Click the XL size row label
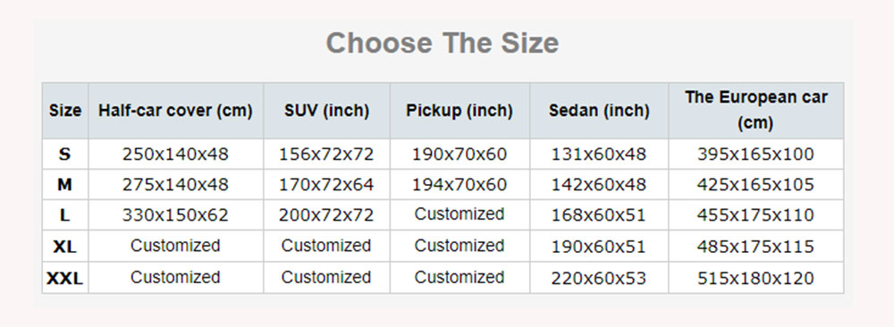Viewport: 894px width, 327px height. [65, 246]
